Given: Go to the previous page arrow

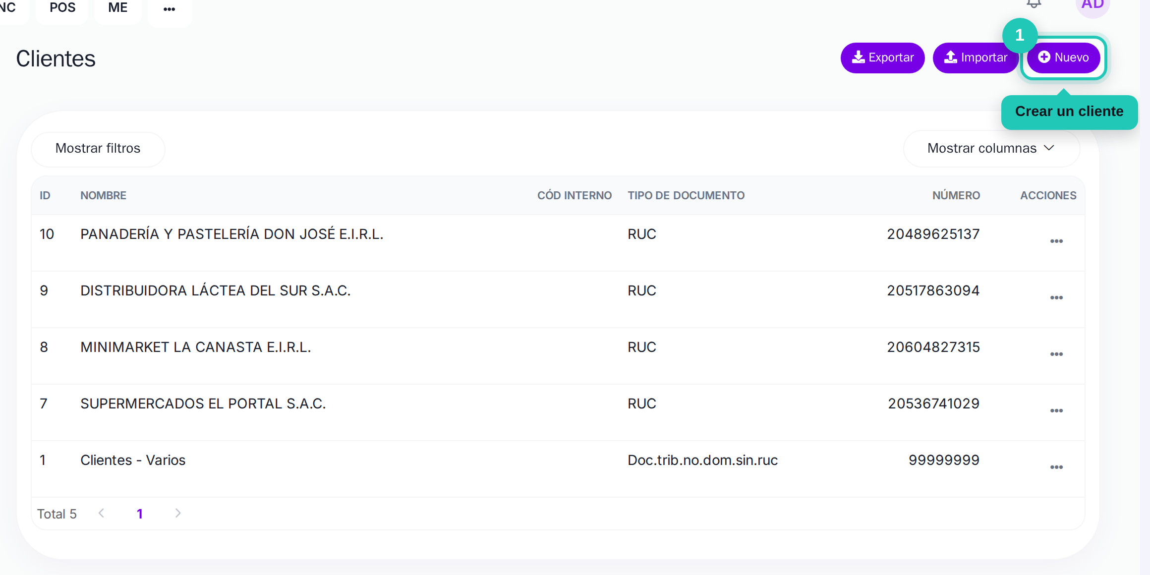Looking at the screenshot, I should [x=102, y=514].
